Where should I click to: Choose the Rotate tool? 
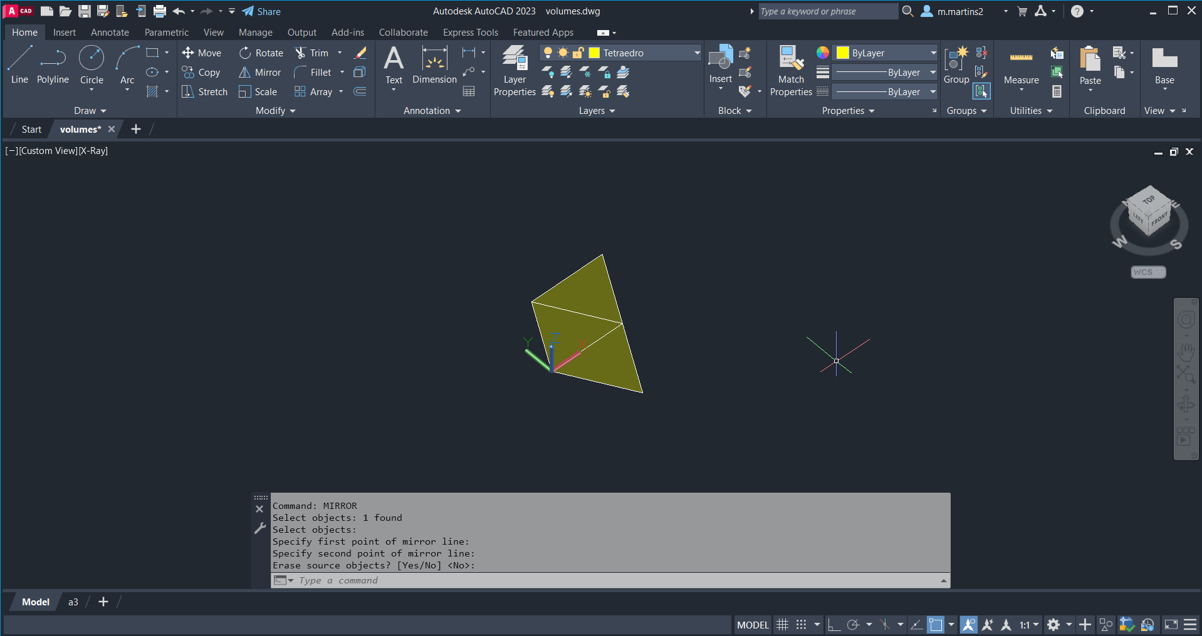pyautogui.click(x=245, y=53)
